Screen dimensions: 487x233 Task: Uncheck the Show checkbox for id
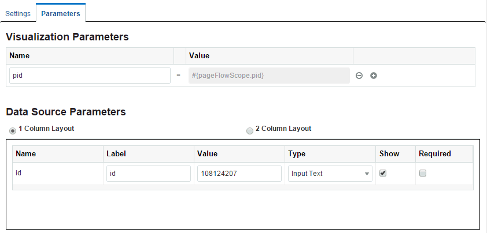click(x=383, y=173)
